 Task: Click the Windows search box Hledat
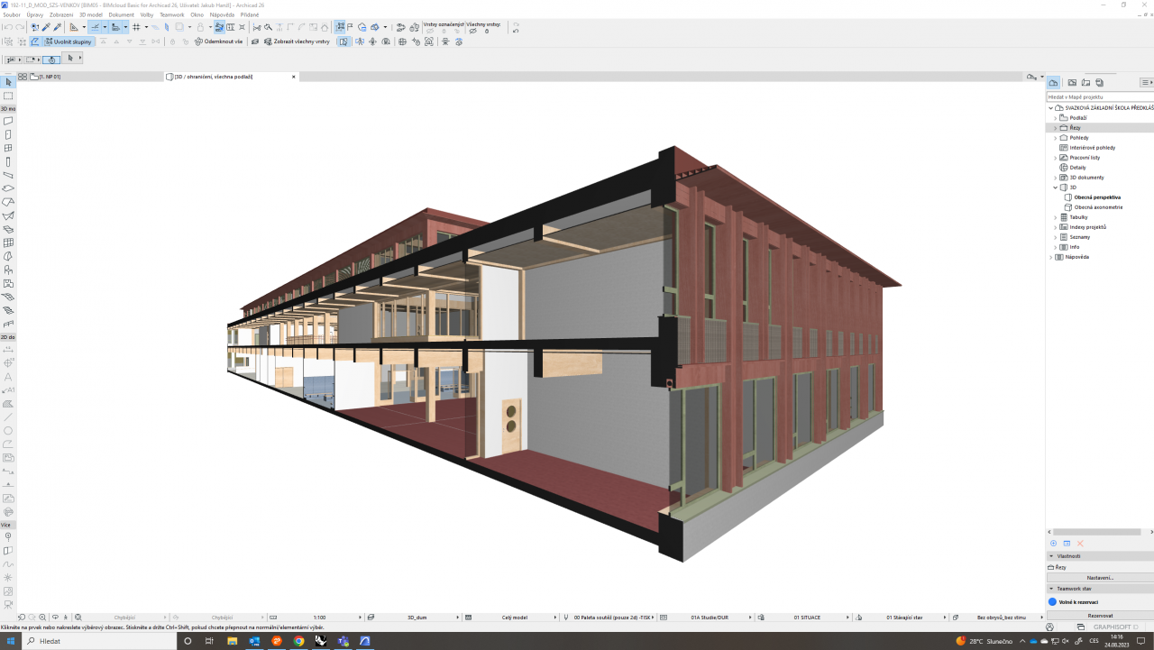[x=97, y=641]
